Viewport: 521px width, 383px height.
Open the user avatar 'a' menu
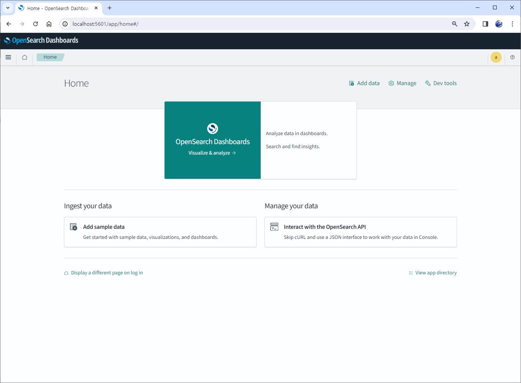tap(496, 57)
